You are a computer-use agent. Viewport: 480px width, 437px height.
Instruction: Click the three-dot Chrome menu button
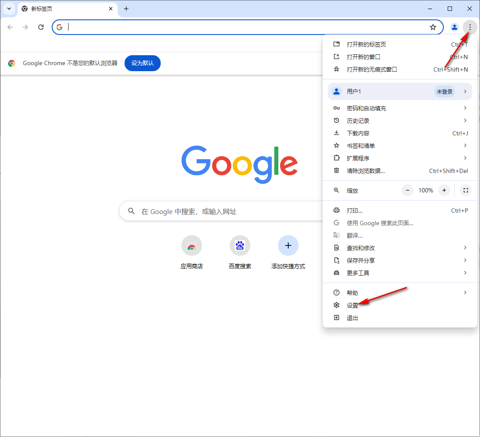(x=470, y=27)
